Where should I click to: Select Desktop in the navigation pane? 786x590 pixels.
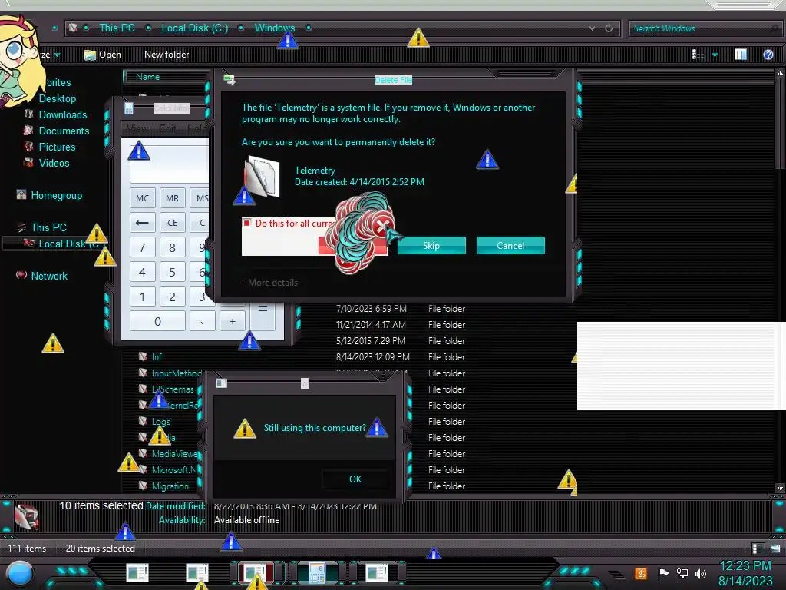click(x=57, y=99)
